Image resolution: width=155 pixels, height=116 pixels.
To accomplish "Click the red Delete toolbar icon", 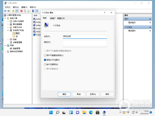I will 21,11.
